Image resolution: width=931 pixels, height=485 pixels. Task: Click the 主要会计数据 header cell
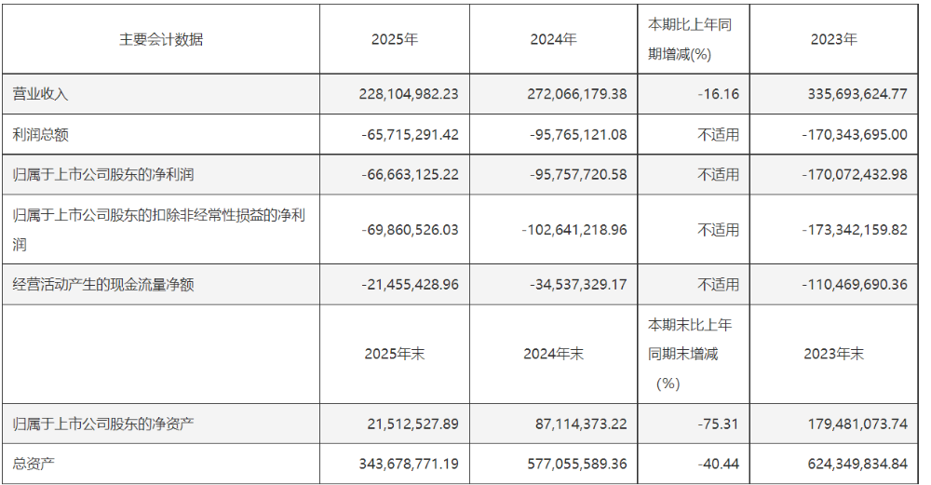[x=161, y=40]
